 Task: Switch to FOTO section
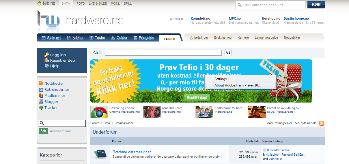pos(81,4)
